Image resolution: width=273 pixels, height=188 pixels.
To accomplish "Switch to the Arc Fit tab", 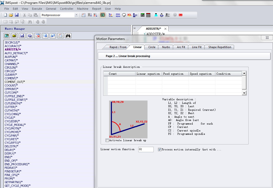I will [181, 47].
